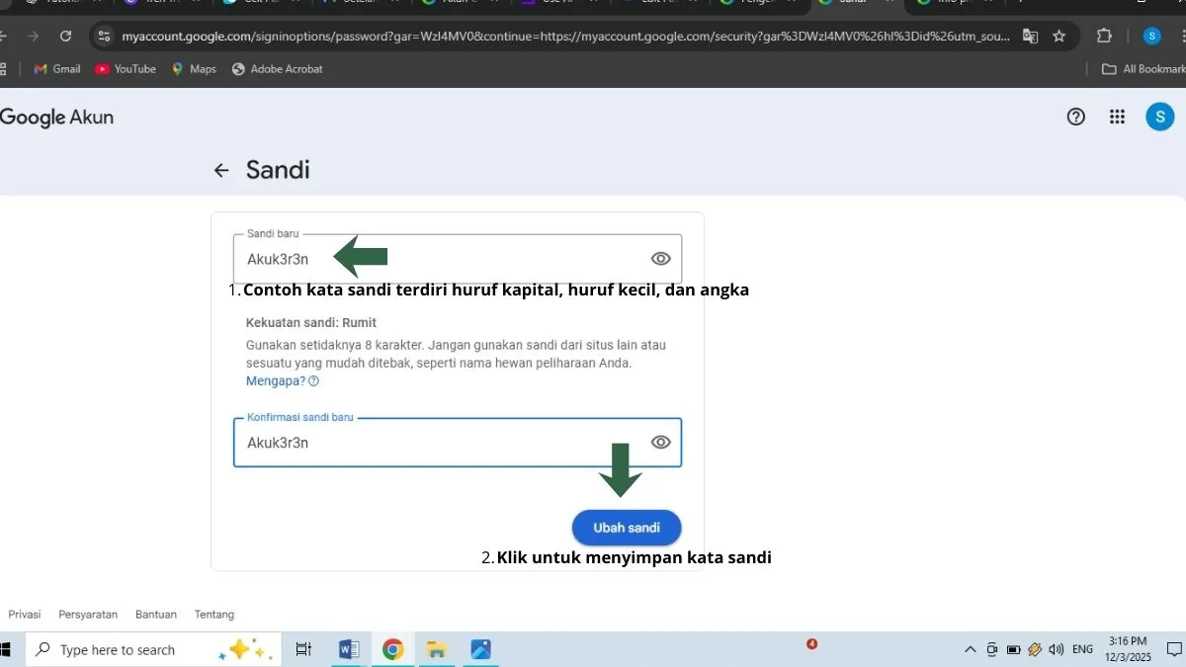This screenshot has height=667, width=1186.
Task: Show the Konfirmasi sandi baru password
Action: (x=660, y=442)
